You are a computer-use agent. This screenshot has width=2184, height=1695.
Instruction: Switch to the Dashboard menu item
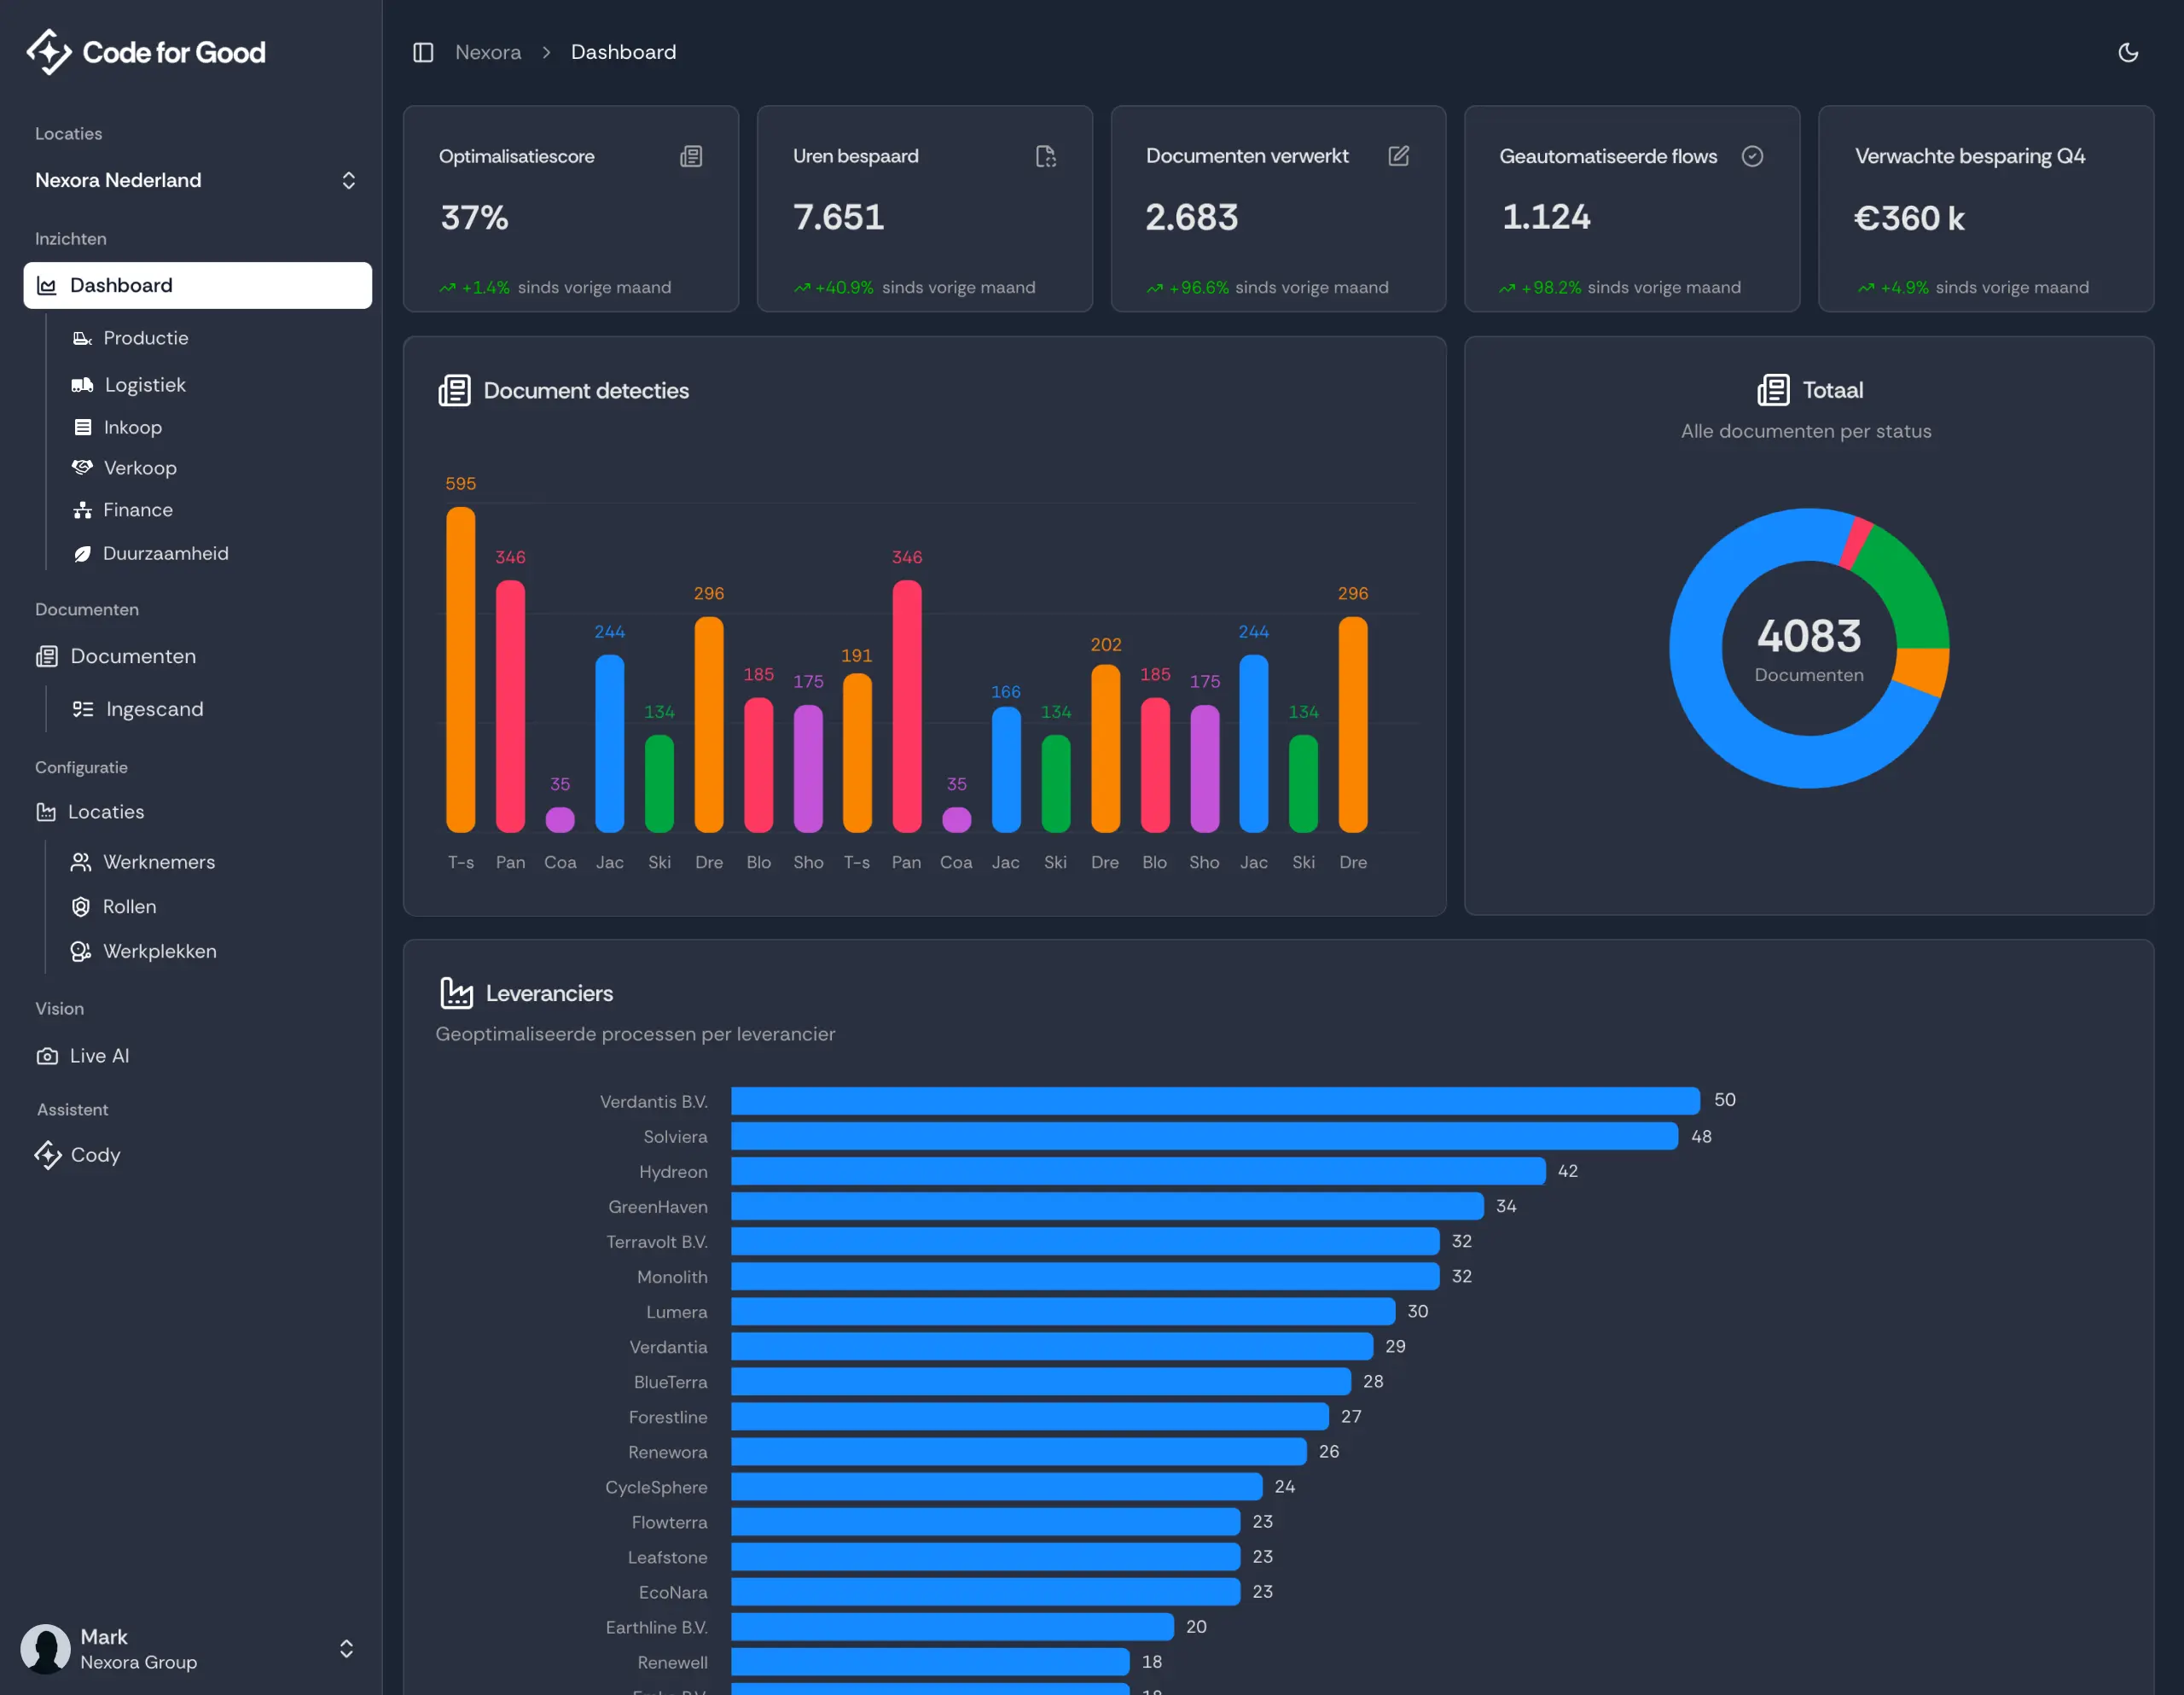click(x=121, y=285)
